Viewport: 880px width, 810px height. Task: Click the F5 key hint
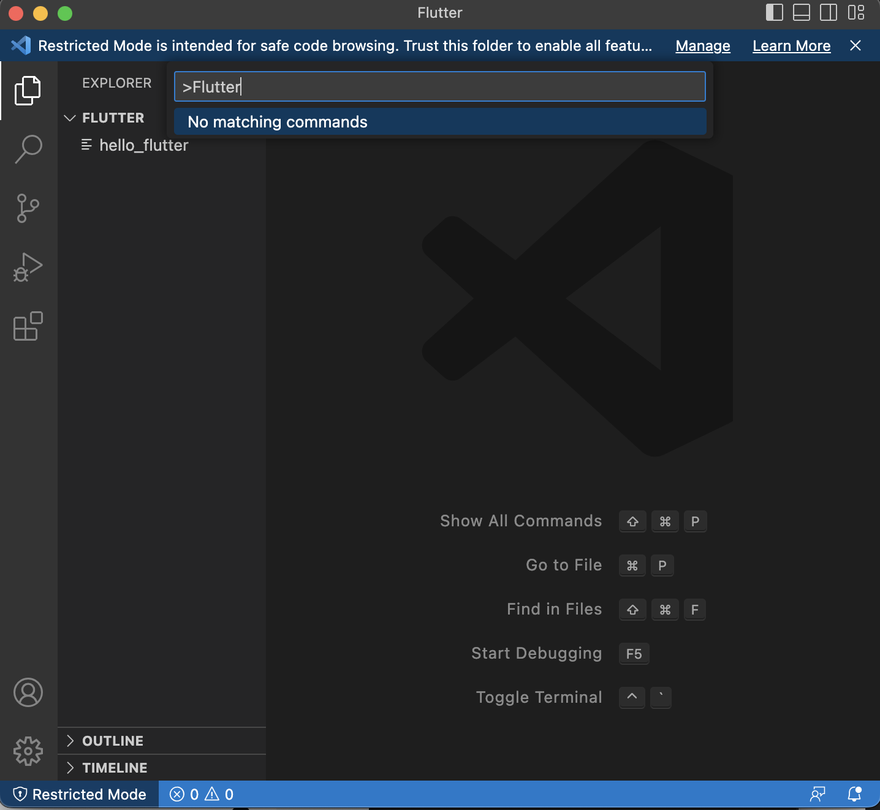(x=634, y=654)
